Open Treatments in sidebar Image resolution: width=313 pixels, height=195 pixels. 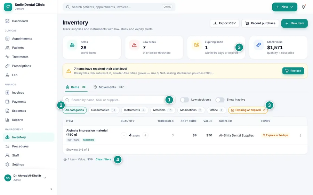coord(29,57)
